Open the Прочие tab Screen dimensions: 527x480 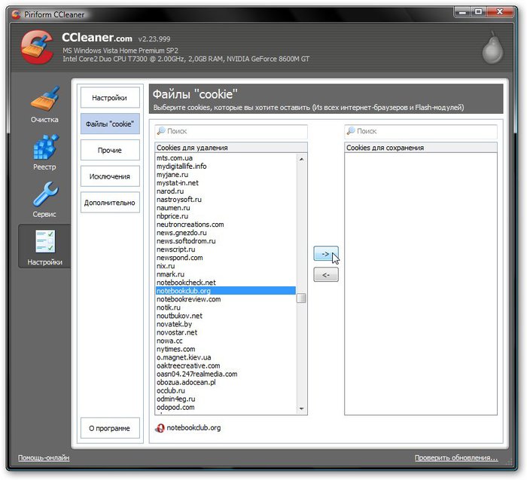tap(110, 150)
